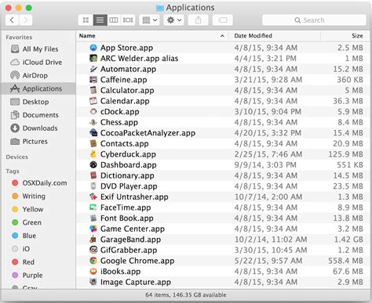
Task: Focus the Search field
Action: [x=314, y=20]
